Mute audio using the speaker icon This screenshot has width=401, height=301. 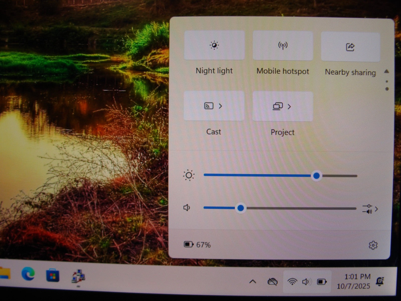click(x=187, y=208)
